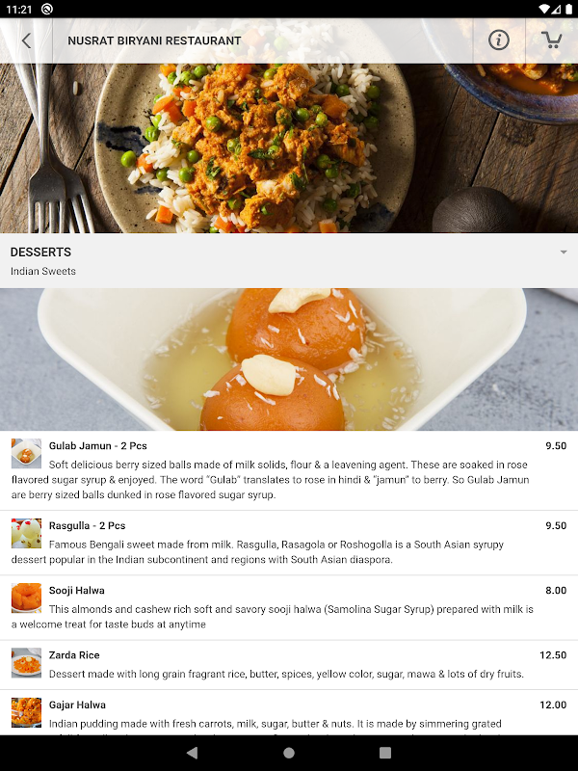Image resolution: width=578 pixels, height=771 pixels.
Task: Click Gulab Jamun thumbnail image
Action: [x=27, y=453]
